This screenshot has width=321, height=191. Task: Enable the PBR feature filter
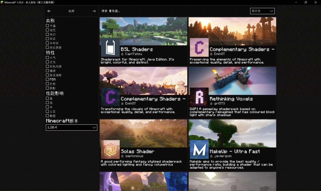tap(47, 79)
